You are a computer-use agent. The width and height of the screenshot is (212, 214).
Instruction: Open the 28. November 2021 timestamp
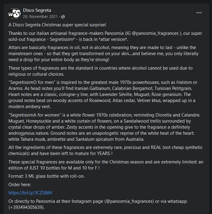click(x=41, y=17)
